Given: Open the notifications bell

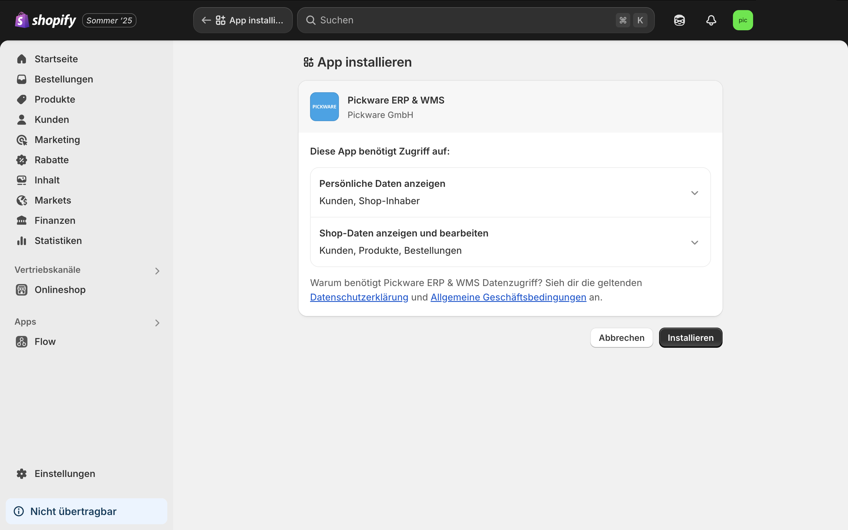Looking at the screenshot, I should [711, 20].
